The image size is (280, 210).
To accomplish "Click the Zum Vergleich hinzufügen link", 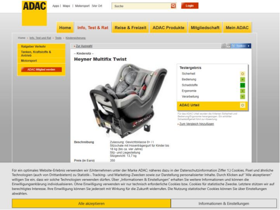I will (x=197, y=124).
